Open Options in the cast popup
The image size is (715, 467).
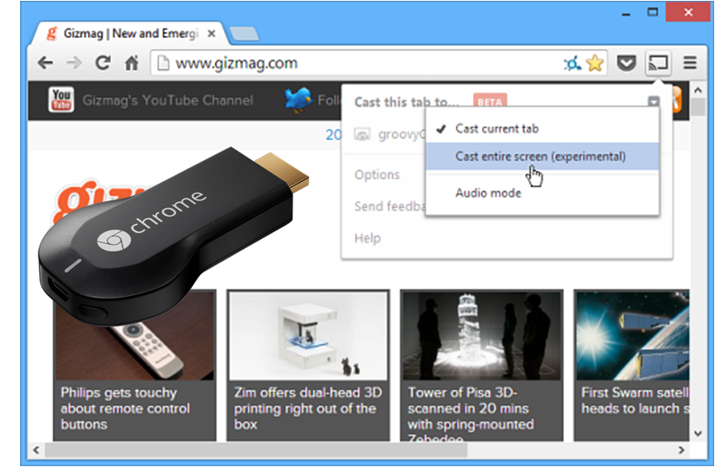point(377,174)
